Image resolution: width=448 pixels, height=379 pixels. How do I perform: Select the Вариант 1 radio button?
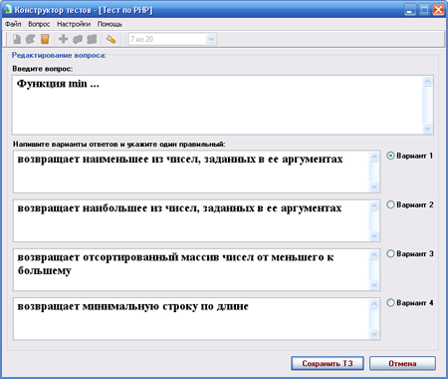coord(390,156)
